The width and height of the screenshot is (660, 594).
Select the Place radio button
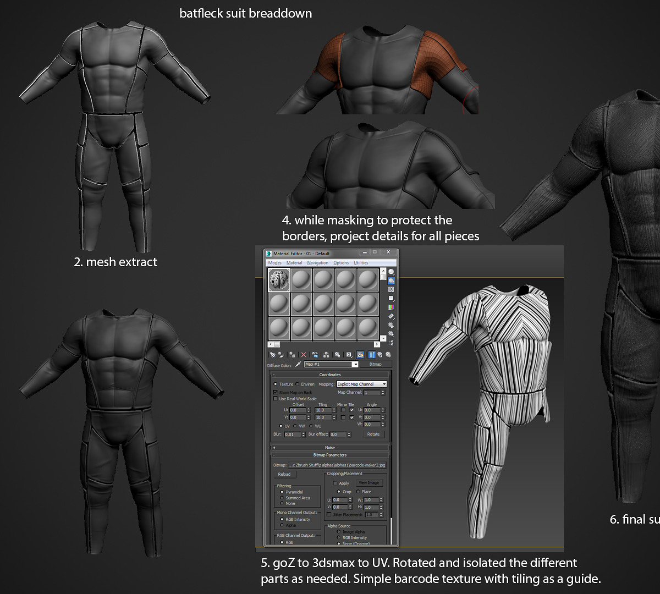[358, 492]
